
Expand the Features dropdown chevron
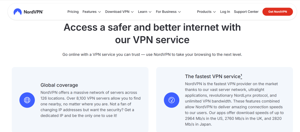(100, 12)
